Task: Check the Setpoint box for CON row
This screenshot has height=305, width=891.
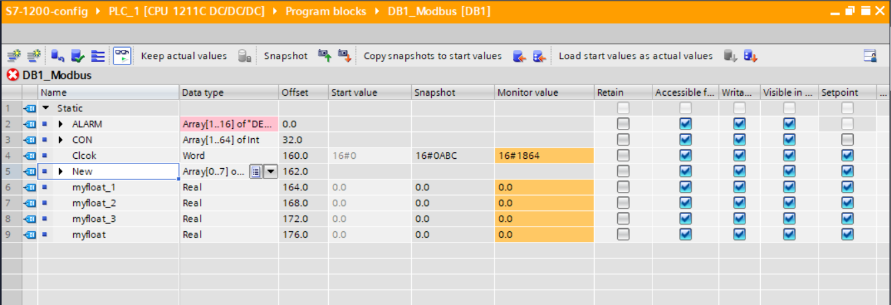Action: point(847,140)
